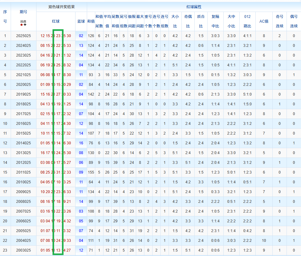
Task: Select issue number 2020025
Action: (23, 85)
